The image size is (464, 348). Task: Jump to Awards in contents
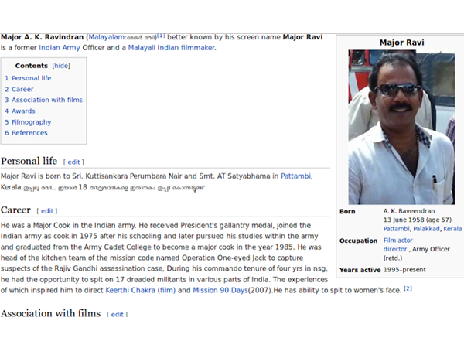point(23,111)
